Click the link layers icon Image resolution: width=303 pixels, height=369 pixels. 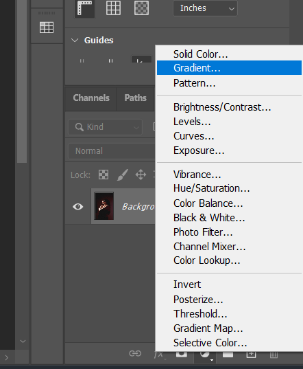click(135, 353)
